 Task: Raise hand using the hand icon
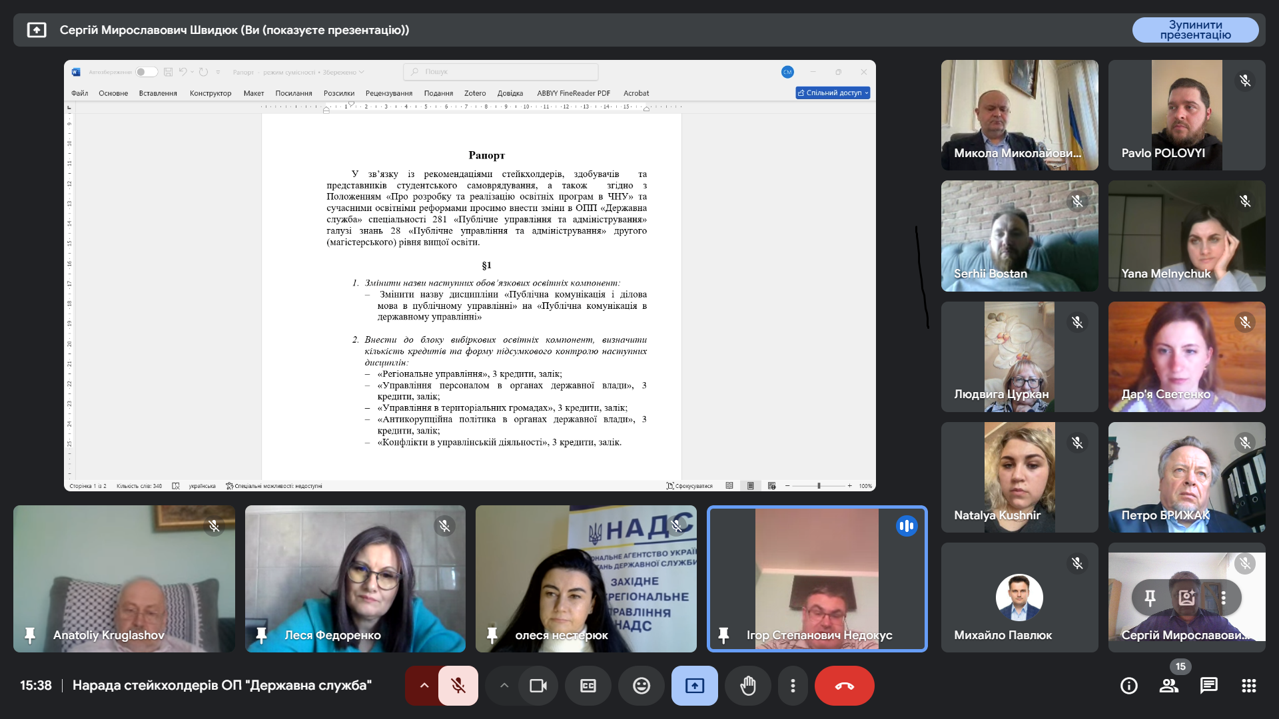tap(748, 686)
